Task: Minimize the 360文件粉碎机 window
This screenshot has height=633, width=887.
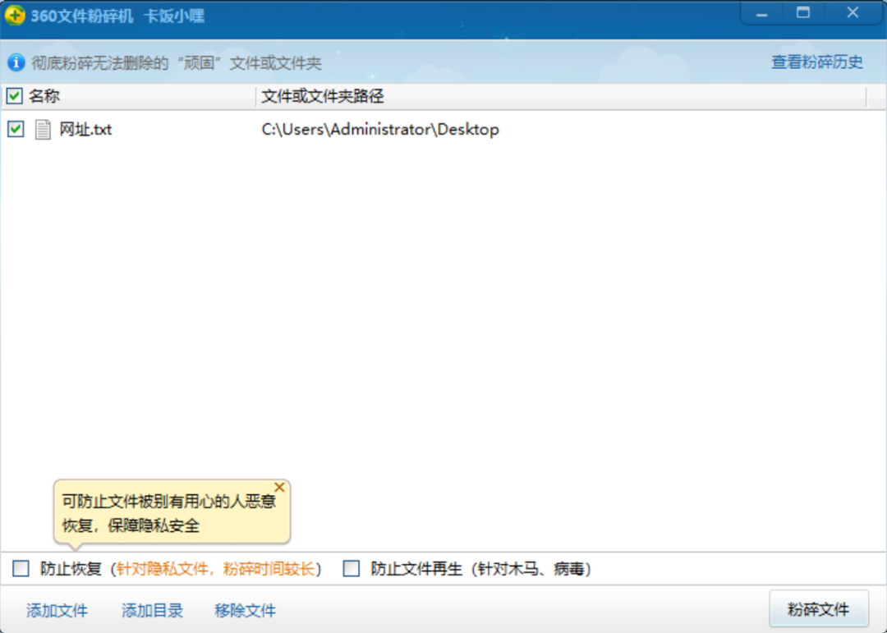Action: coord(761,14)
